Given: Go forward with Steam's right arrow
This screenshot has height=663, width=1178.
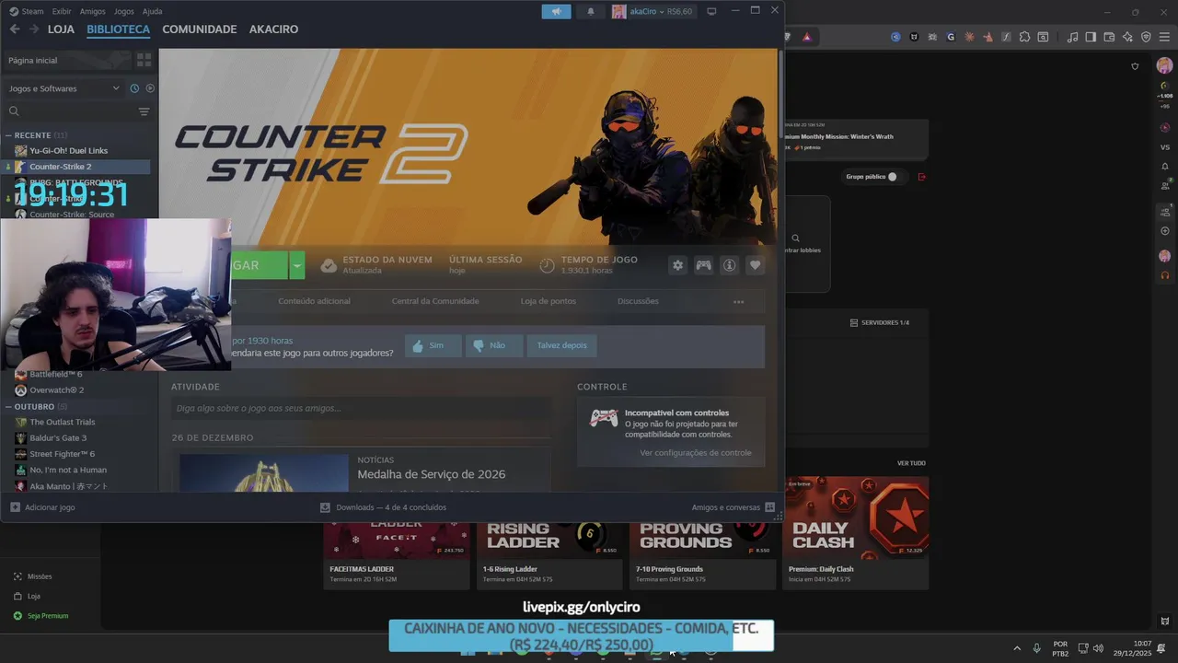Looking at the screenshot, I should [34, 29].
